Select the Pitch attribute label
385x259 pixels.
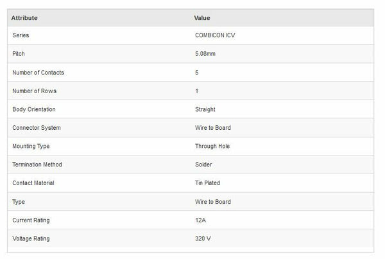(19, 54)
